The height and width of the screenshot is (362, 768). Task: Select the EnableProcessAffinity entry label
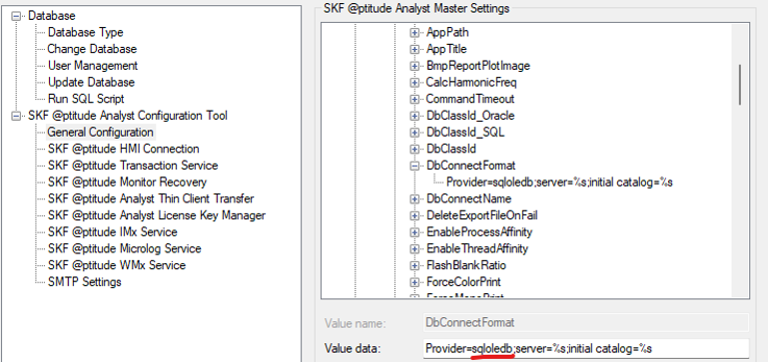479,232
